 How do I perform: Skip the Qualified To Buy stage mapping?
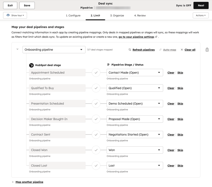coord(180,88)
